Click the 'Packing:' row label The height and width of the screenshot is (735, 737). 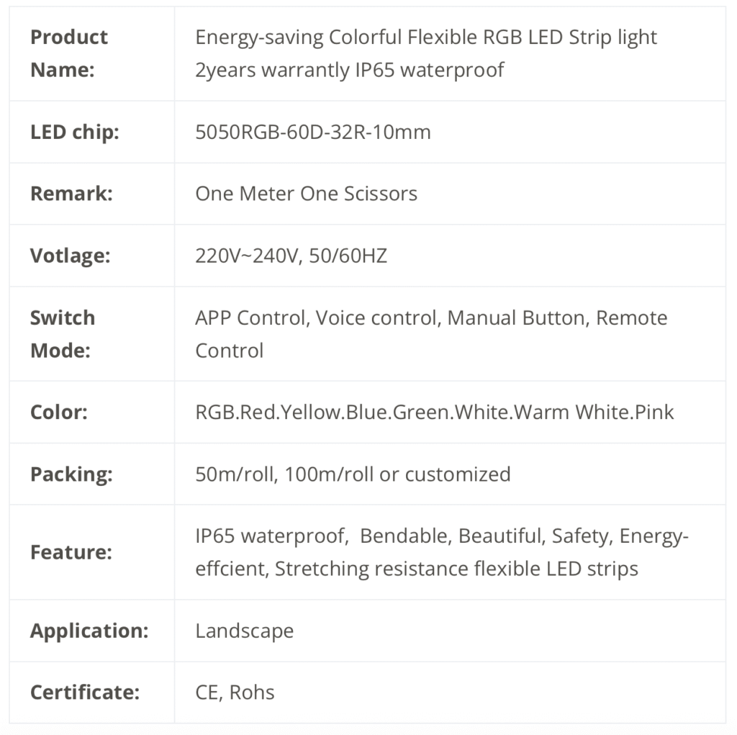pos(71,474)
